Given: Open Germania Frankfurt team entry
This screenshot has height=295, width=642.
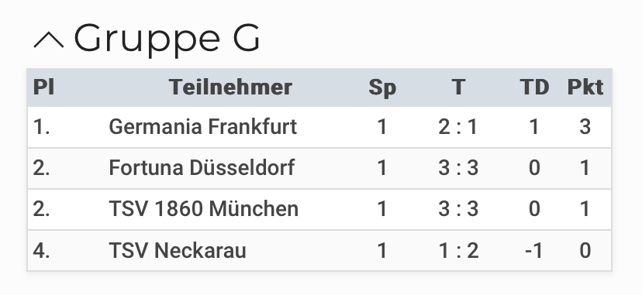Looking at the screenshot, I should pyautogui.click(x=202, y=127).
